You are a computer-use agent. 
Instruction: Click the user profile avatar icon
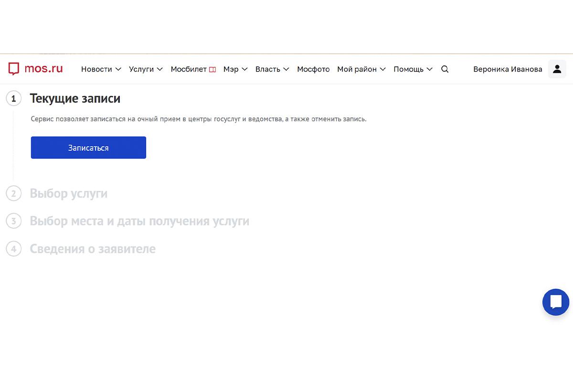(557, 69)
